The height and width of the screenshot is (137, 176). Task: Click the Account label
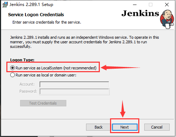tap(27, 84)
